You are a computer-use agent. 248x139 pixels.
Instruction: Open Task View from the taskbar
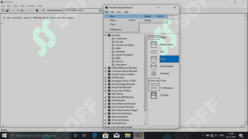click(84, 135)
